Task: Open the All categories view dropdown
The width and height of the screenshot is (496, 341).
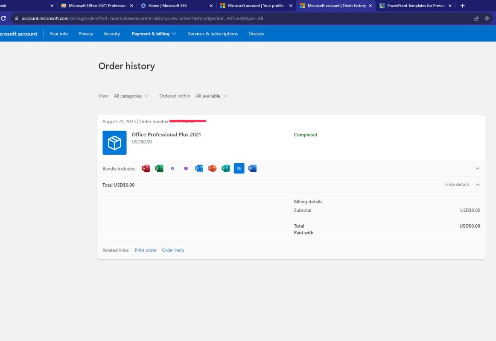Action: click(131, 96)
